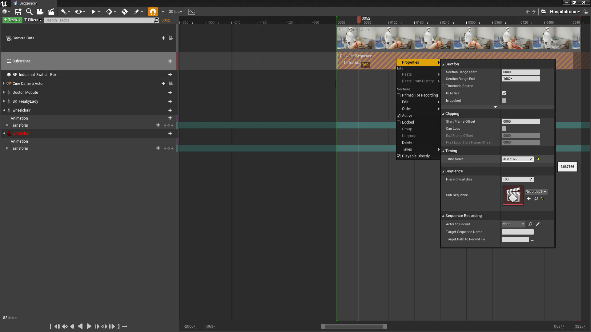Toggle Is Active checkbox in Section
Viewport: 591px width, 332px height.
(504, 93)
